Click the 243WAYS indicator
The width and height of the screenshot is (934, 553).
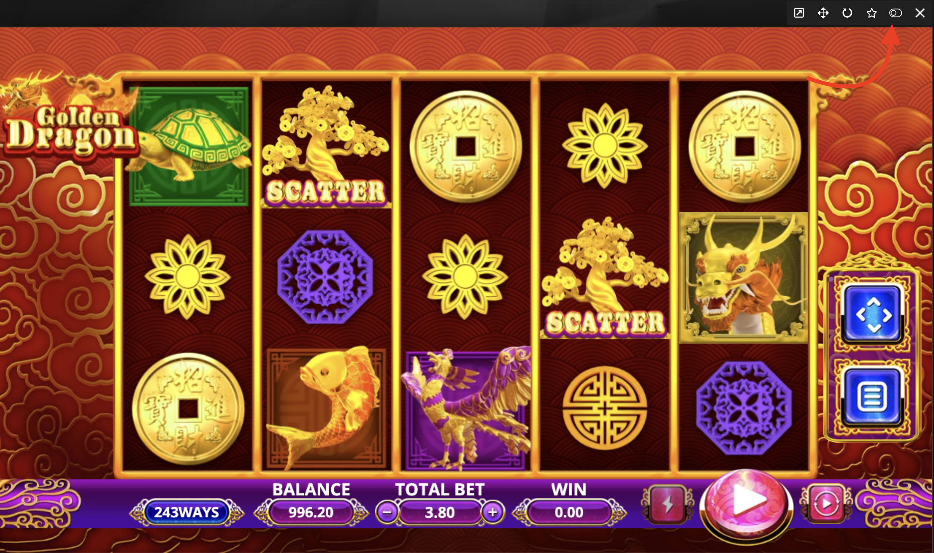point(187,512)
